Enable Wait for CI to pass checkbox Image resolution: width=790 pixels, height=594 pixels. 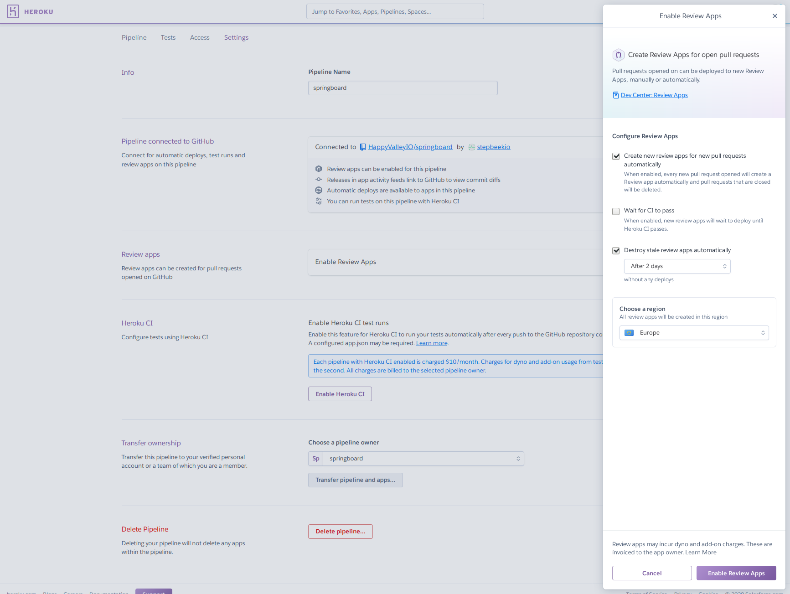tap(616, 211)
